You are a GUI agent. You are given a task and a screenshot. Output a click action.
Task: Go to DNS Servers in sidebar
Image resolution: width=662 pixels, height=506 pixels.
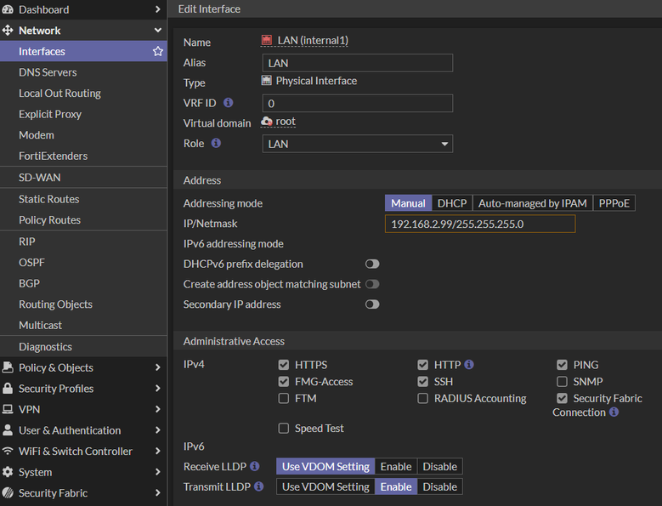[48, 72]
